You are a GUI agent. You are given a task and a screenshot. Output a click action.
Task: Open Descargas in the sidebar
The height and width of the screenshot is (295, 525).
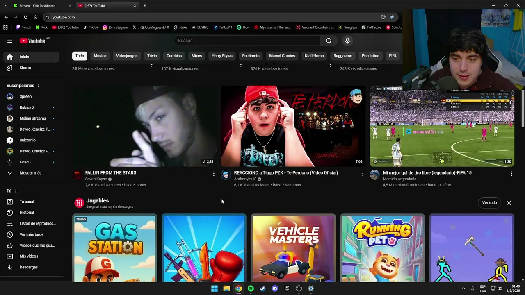pos(31,267)
